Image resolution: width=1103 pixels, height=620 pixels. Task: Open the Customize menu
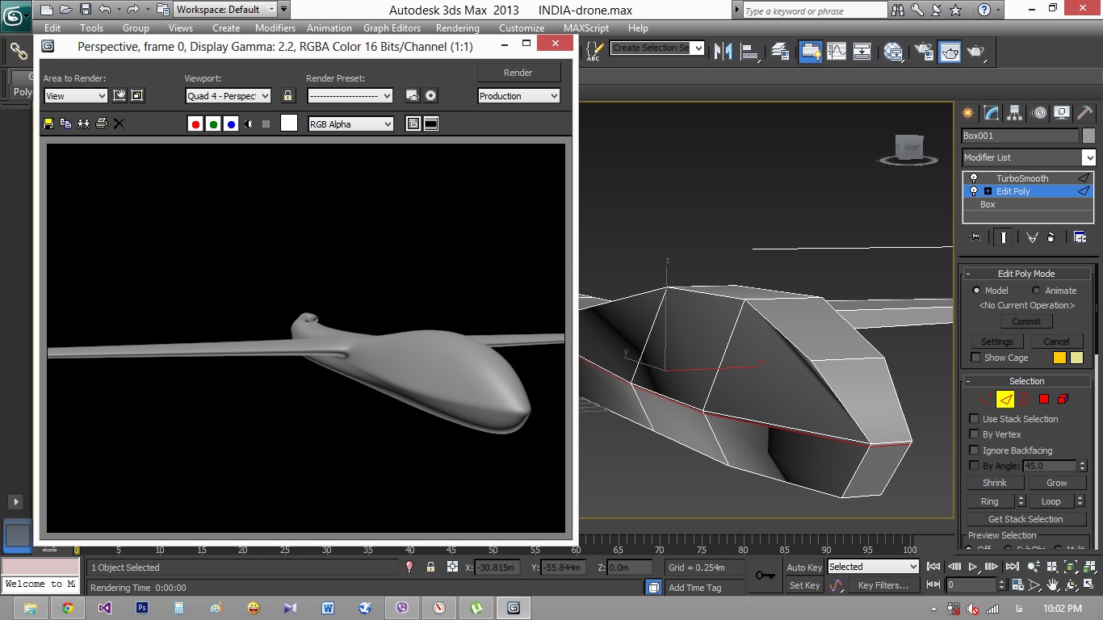[x=522, y=27]
